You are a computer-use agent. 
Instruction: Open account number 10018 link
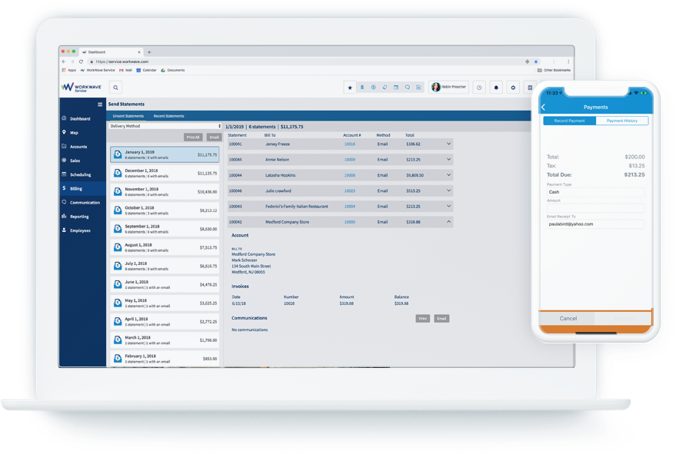349,144
